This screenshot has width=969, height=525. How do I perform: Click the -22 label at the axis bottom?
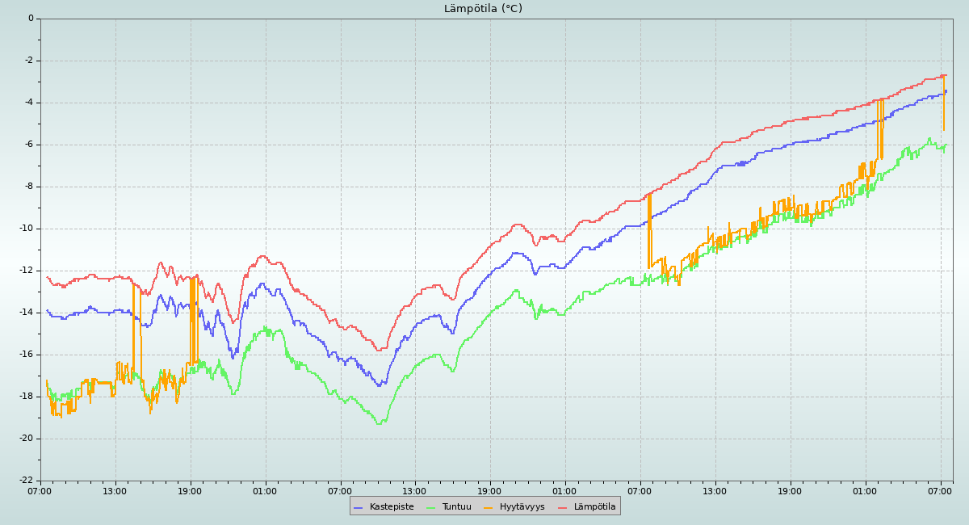pos(27,481)
